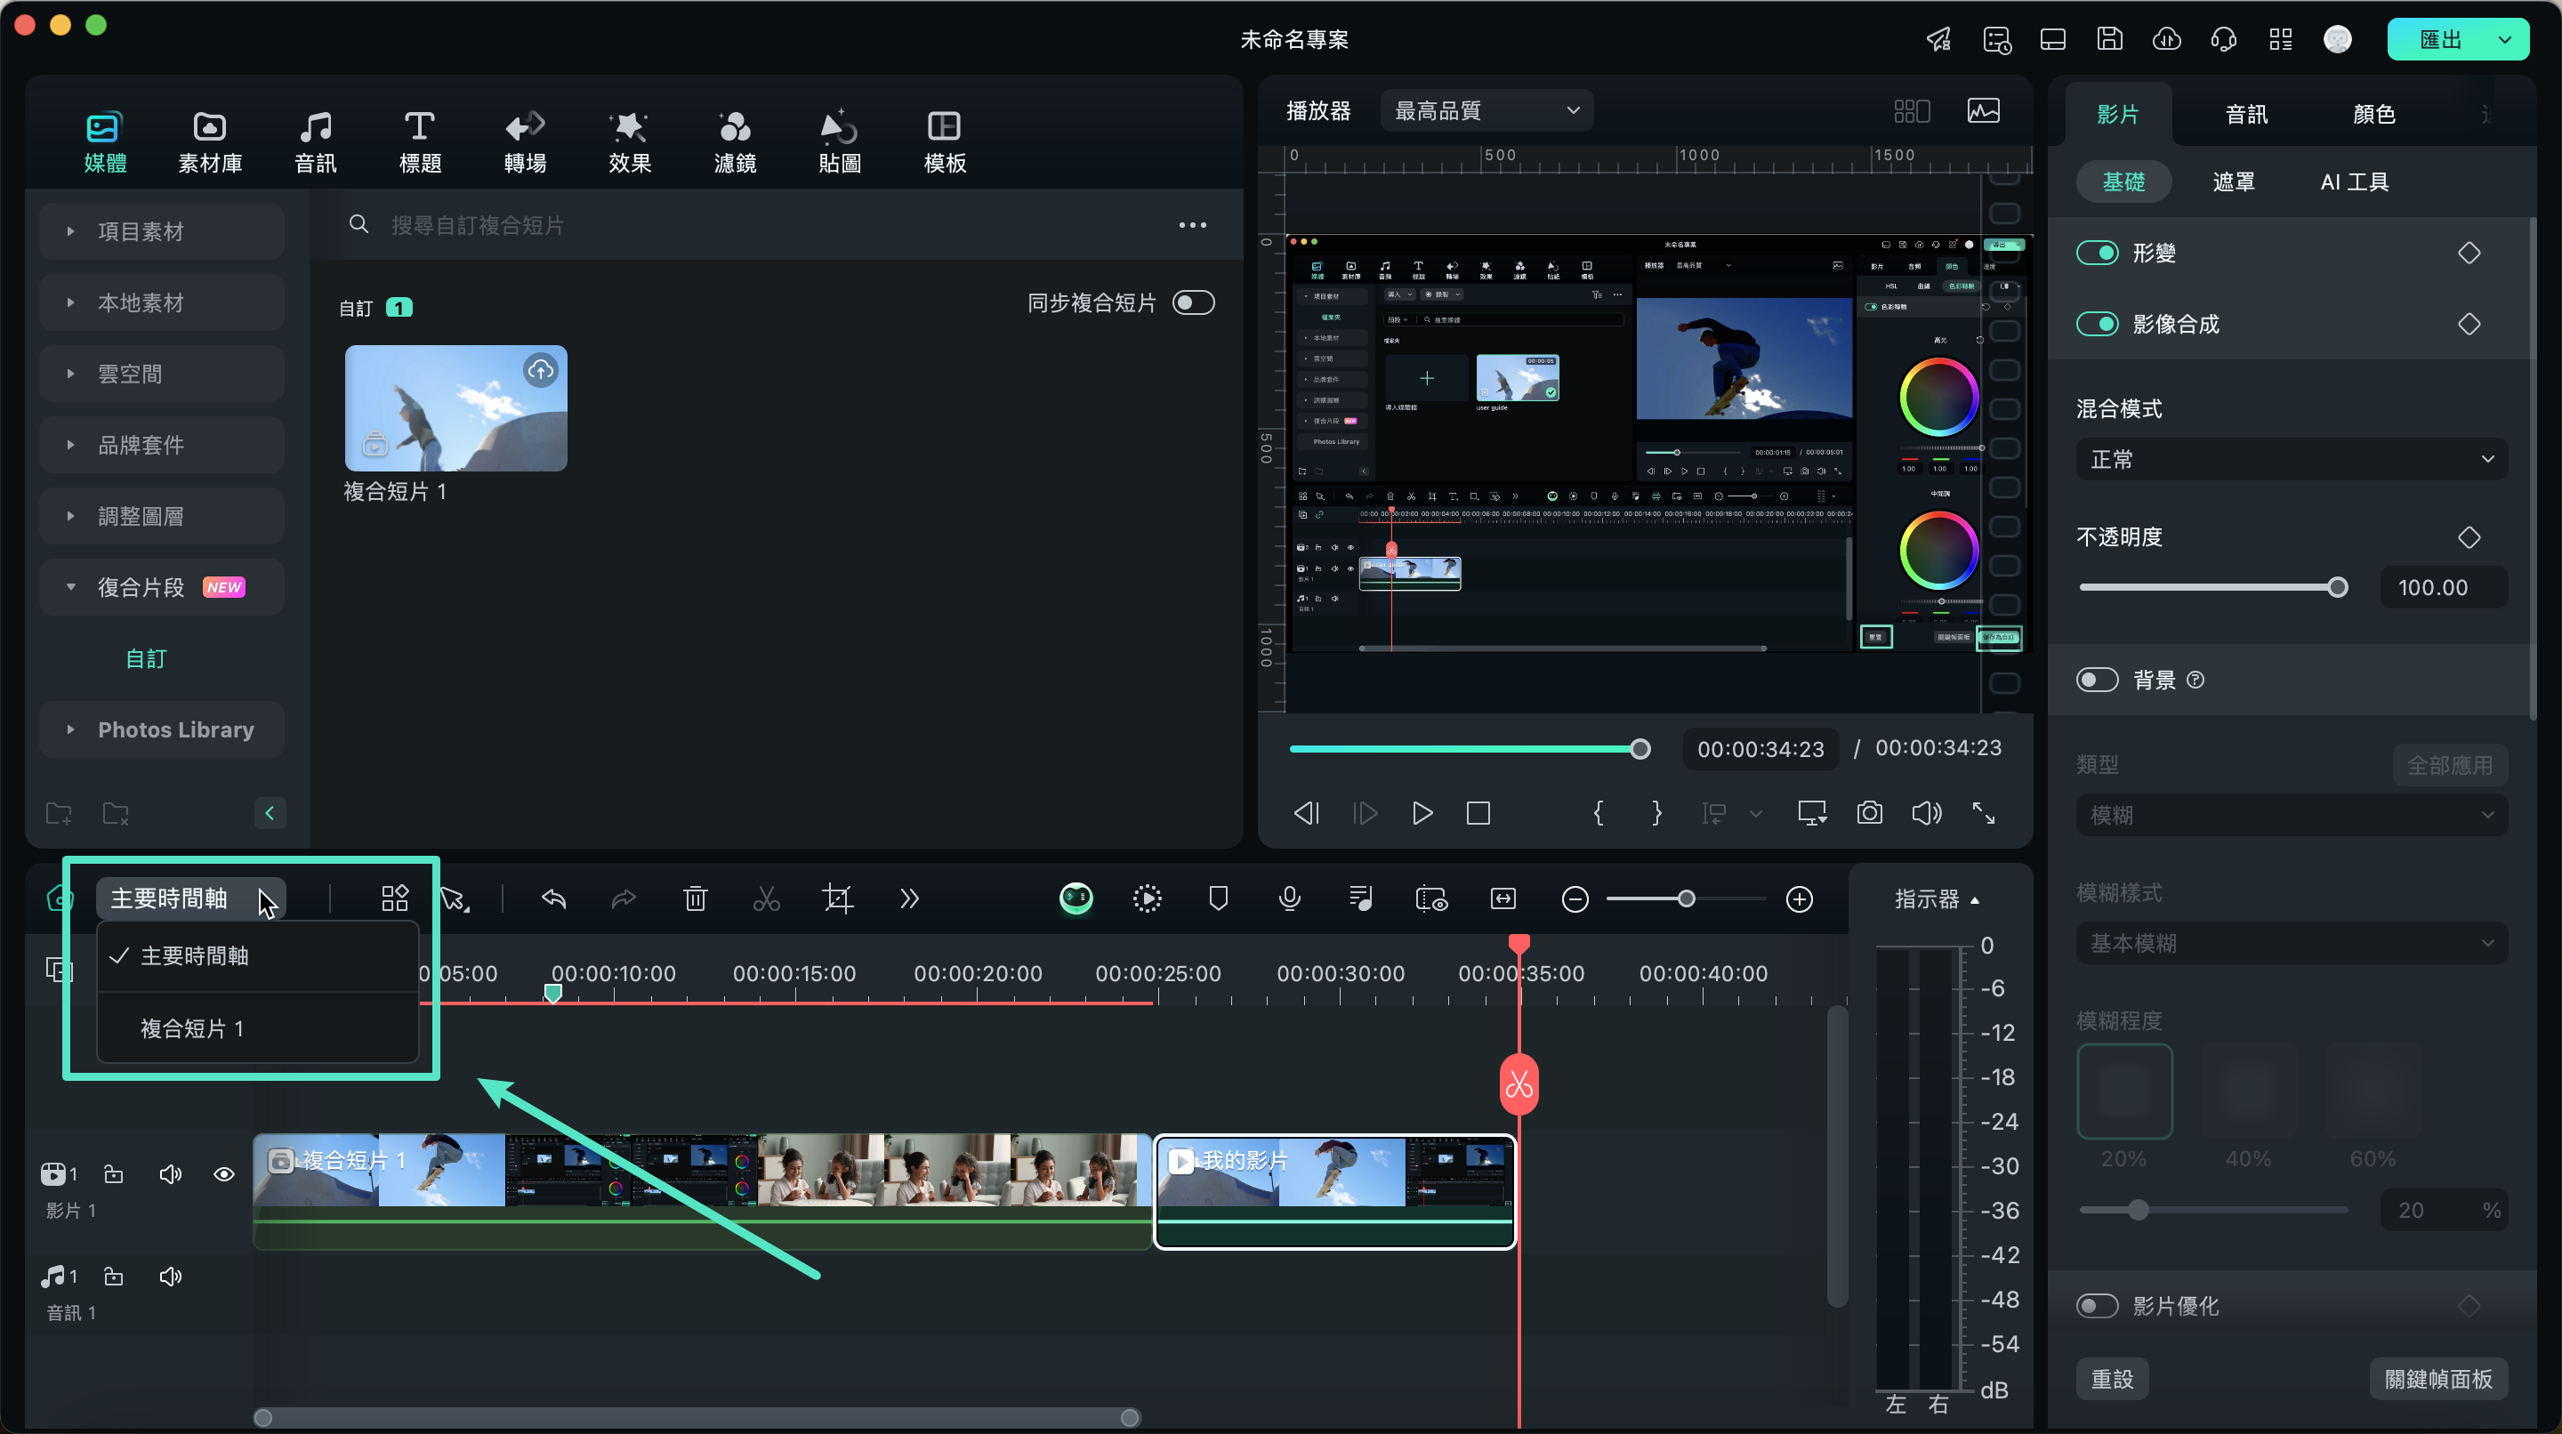Viewport: 2562px width, 1434px height.
Task: Toggle 同步複合短片 sync switch
Action: (1194, 302)
